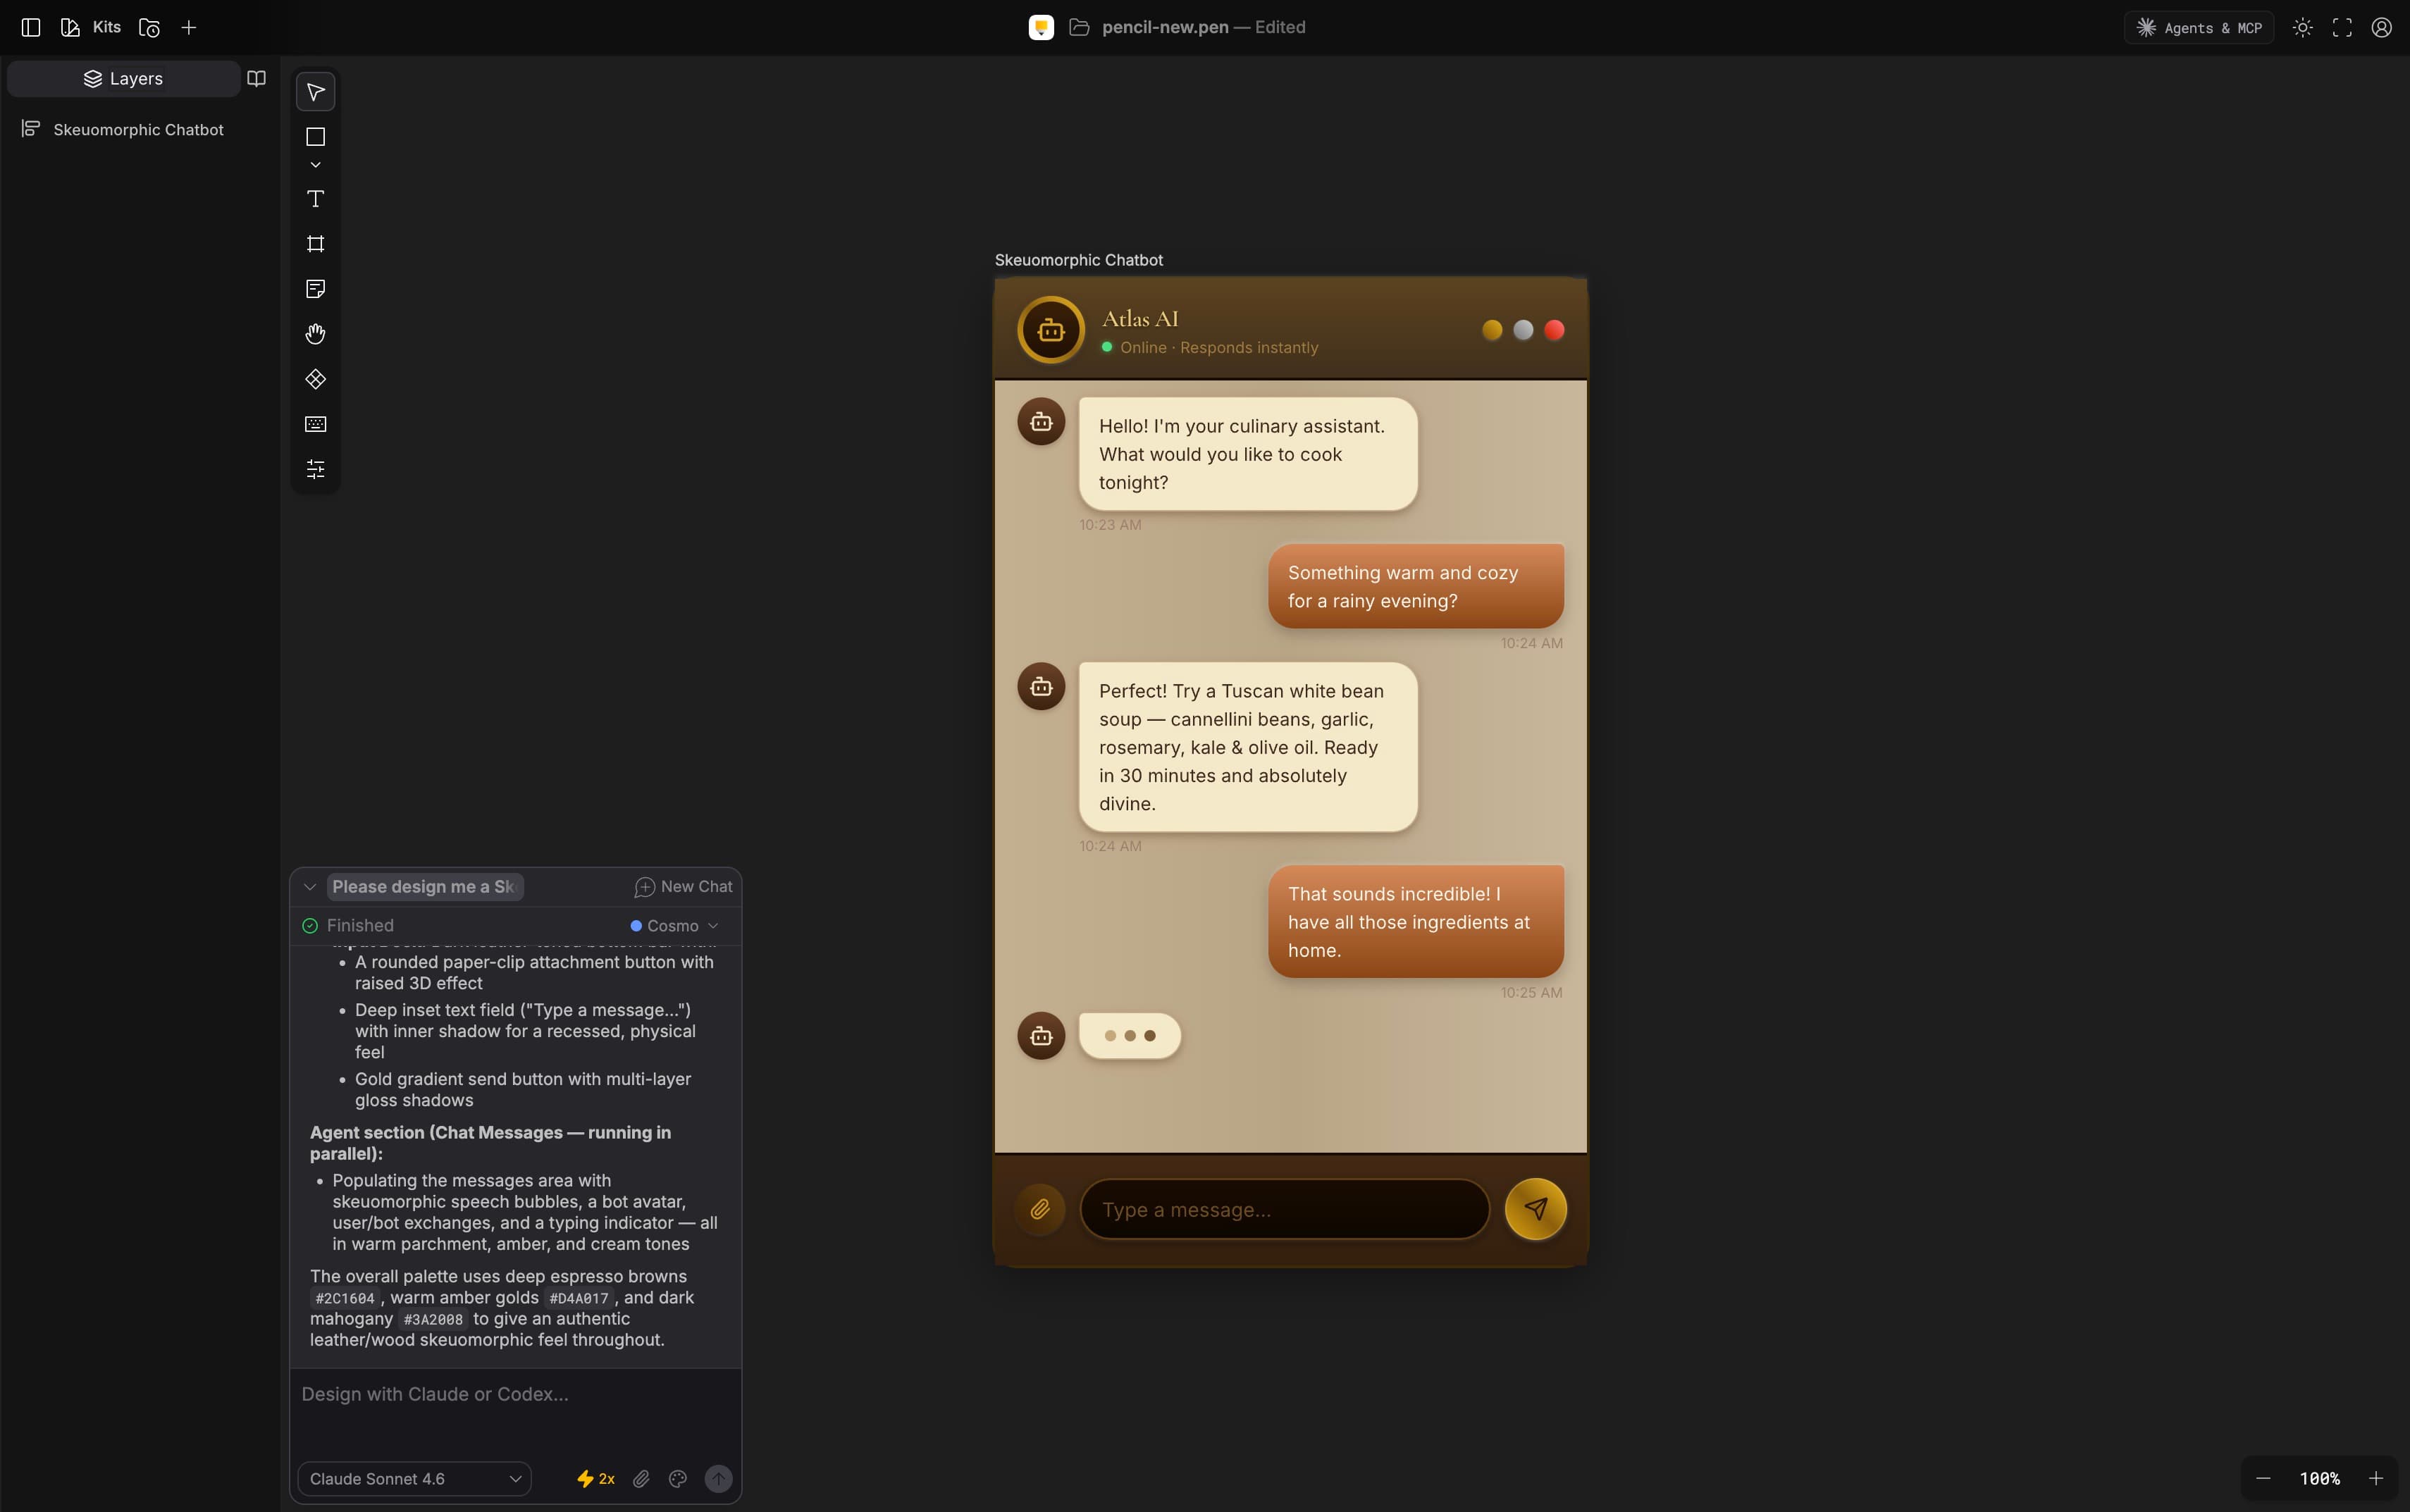The width and height of the screenshot is (2410, 1512).
Task: Open the attachment paperclip in the chat composer
Action: [x=641, y=1478]
